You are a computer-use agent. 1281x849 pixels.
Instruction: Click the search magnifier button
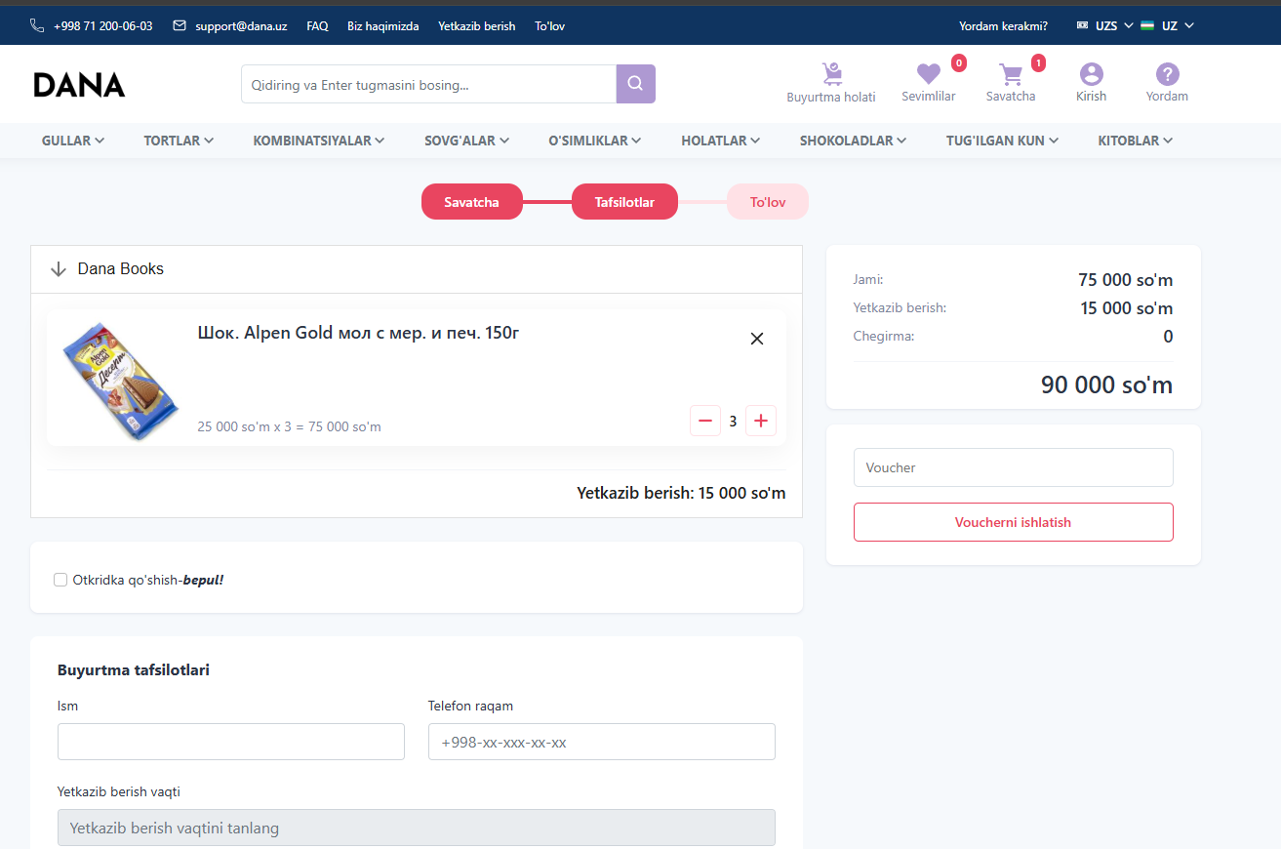pos(635,84)
